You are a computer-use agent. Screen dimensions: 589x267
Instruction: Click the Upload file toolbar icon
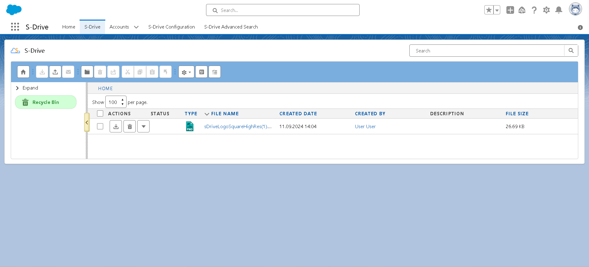pos(55,72)
